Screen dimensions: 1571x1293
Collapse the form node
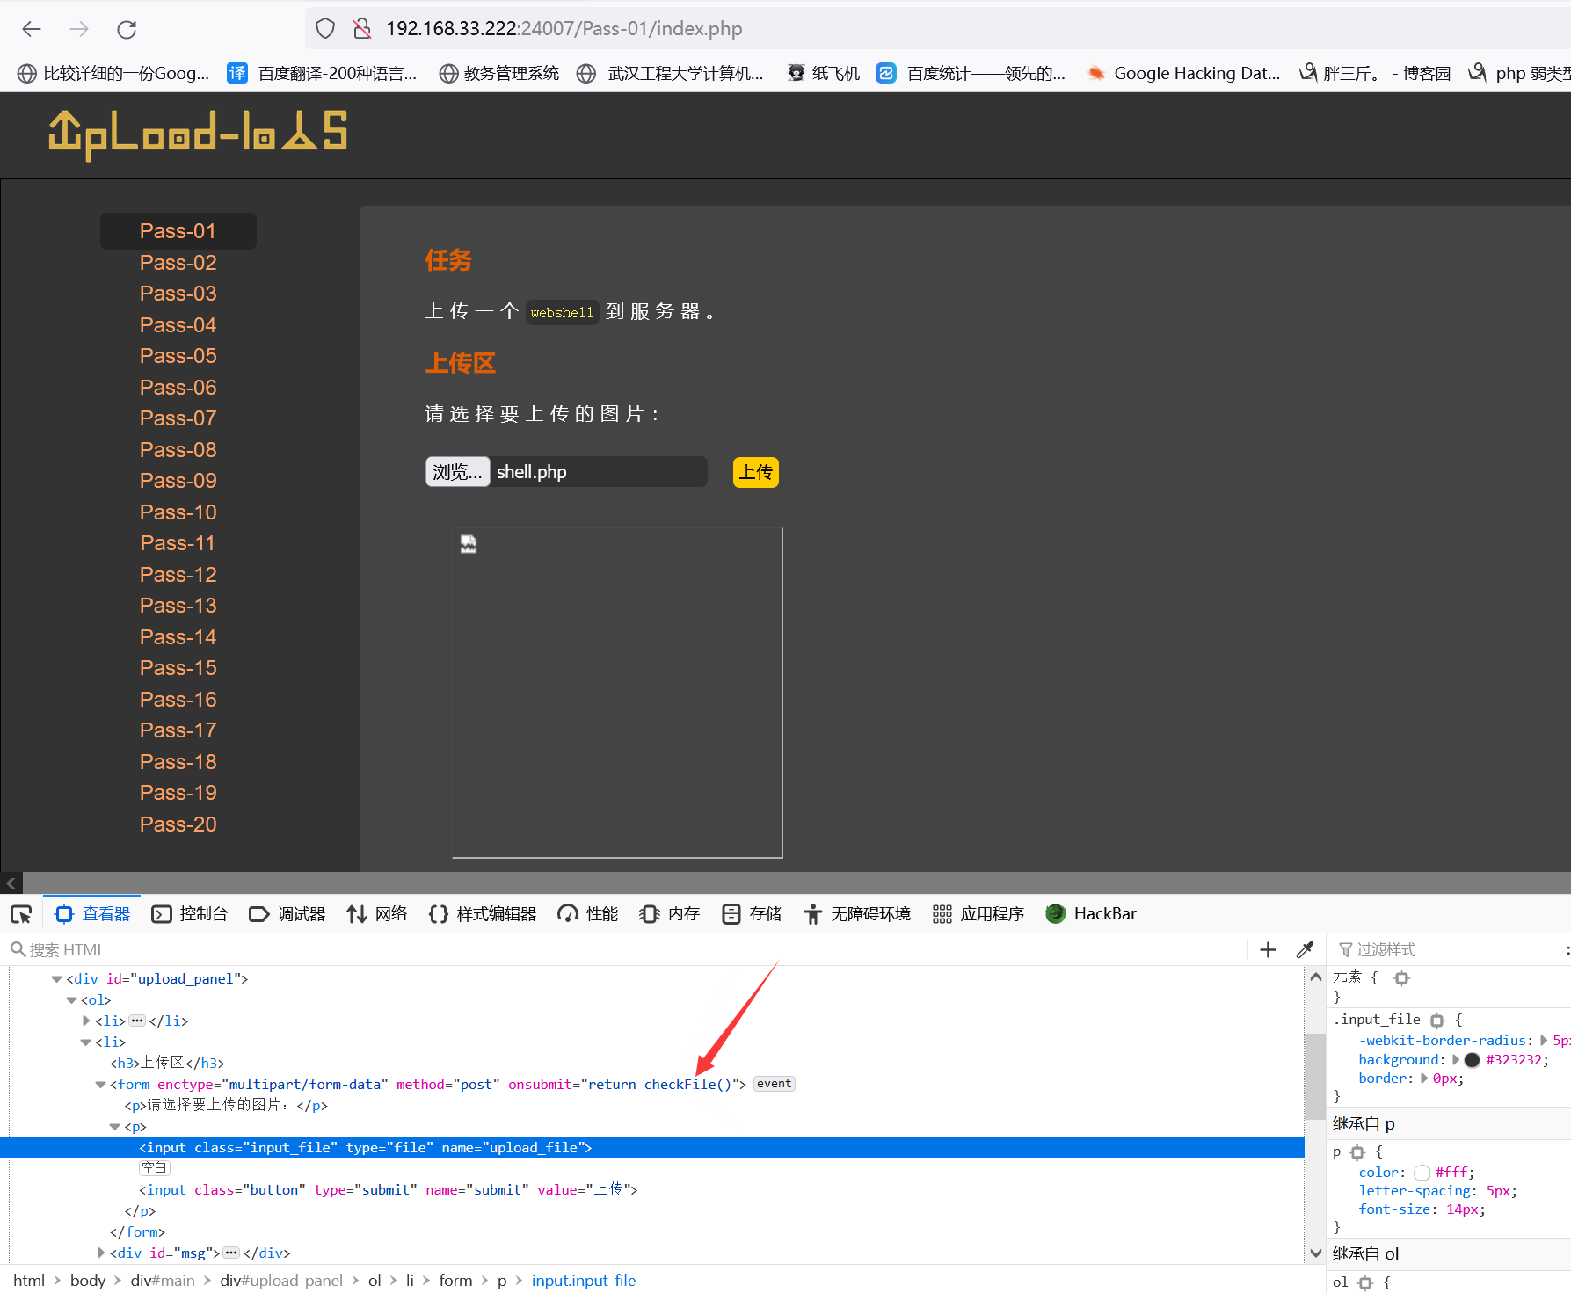point(100,1085)
